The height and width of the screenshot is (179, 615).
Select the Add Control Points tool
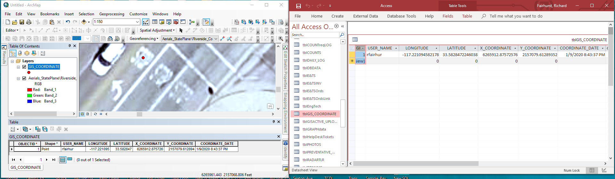coord(222,39)
